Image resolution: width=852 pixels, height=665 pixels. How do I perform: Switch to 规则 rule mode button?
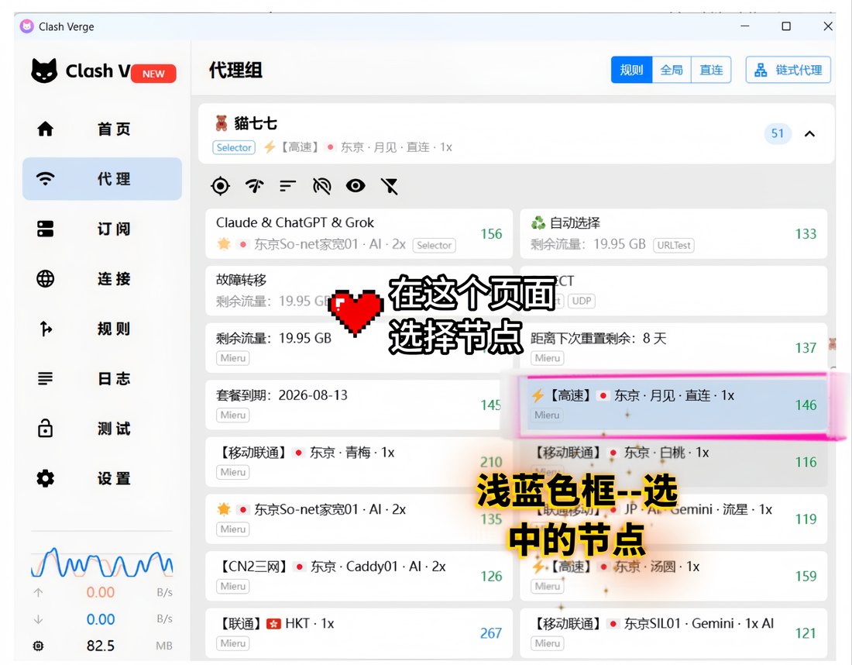pos(631,70)
